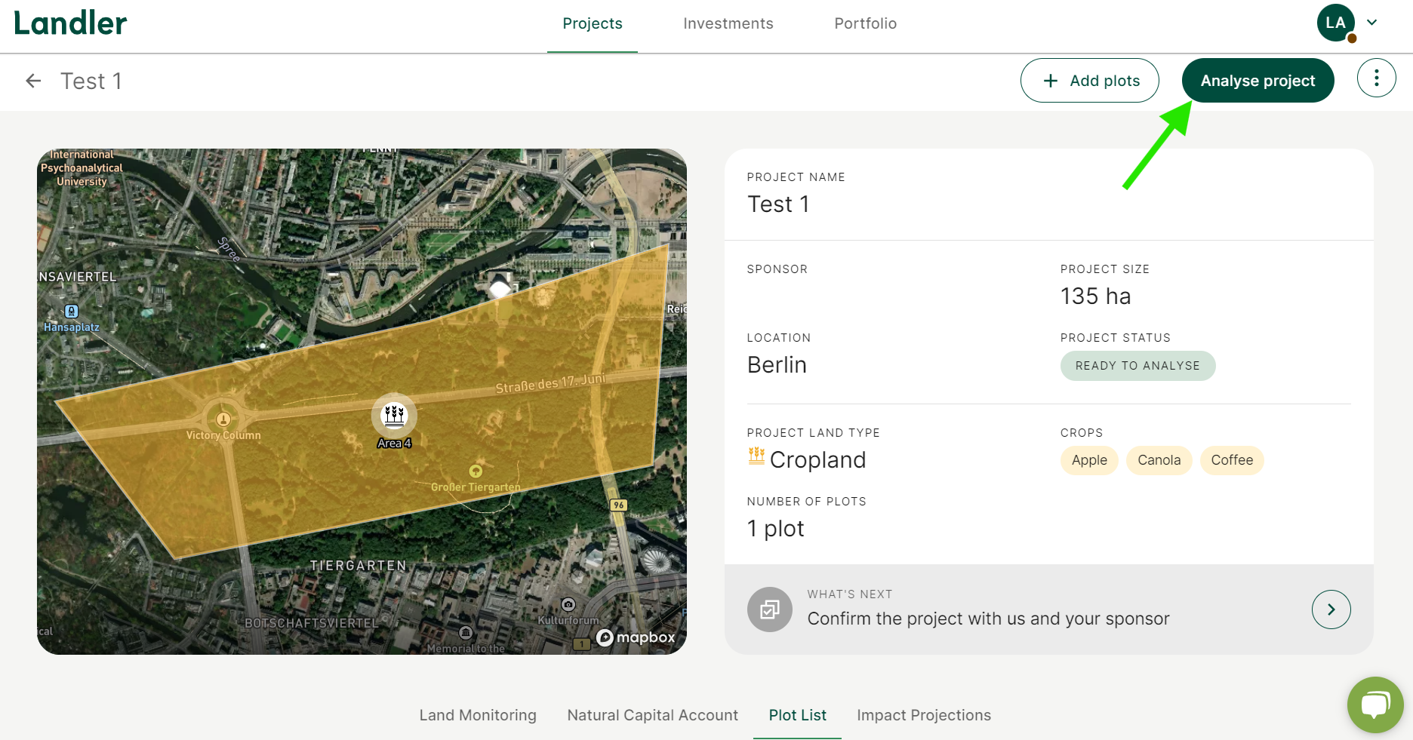This screenshot has width=1413, height=740.
Task: Show the Impact Projections tab
Action: pos(923,715)
